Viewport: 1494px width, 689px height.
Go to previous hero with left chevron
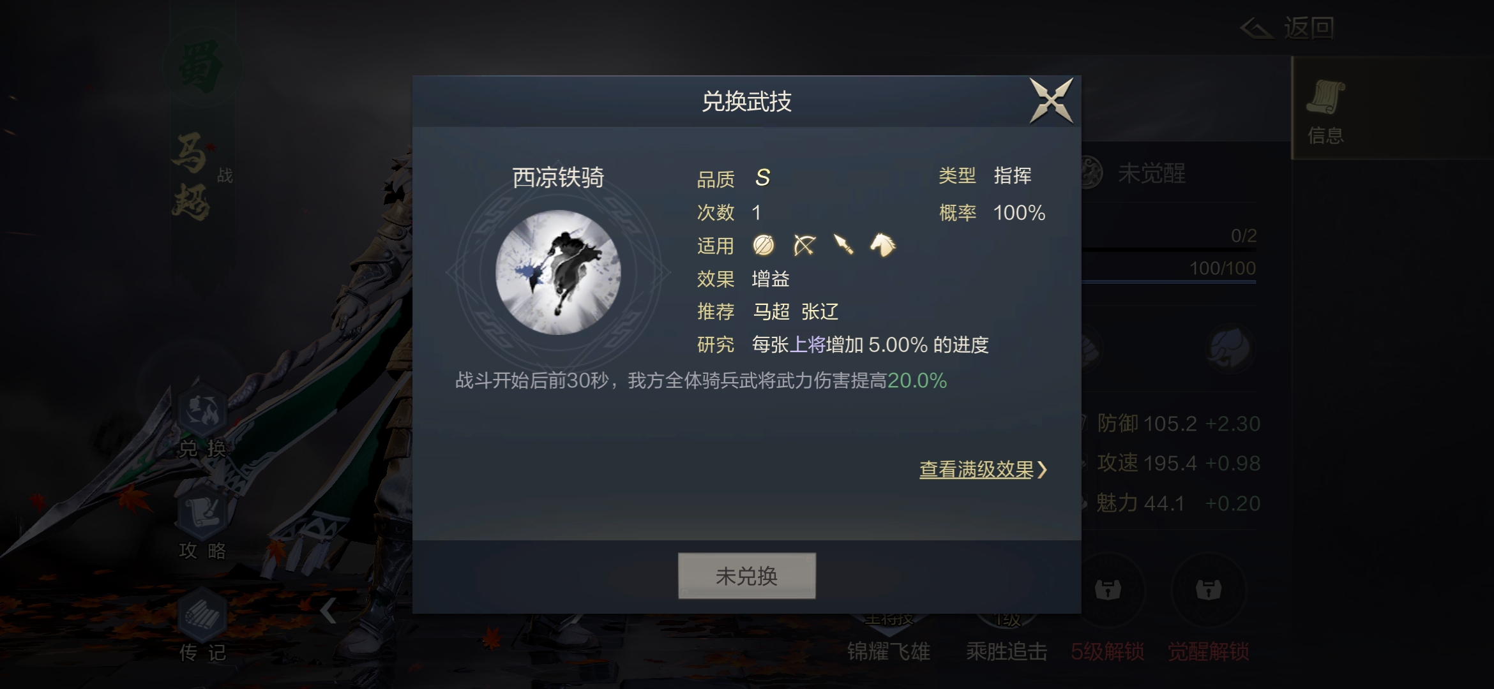(328, 611)
